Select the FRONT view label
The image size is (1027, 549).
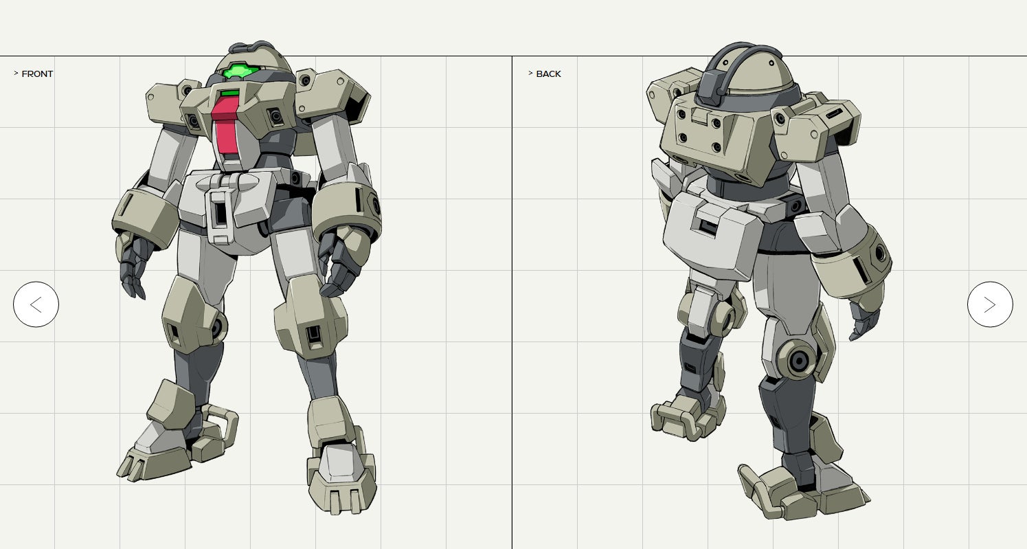pyautogui.click(x=37, y=74)
